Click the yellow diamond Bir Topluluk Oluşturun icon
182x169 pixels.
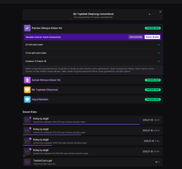point(27,90)
